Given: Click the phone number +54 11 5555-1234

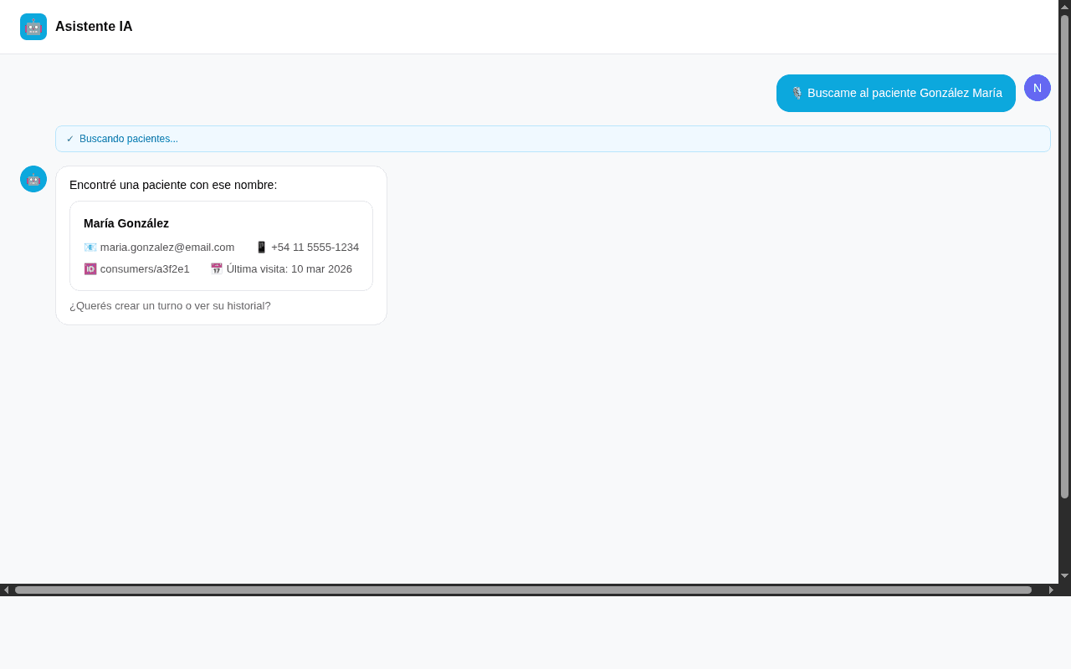Looking at the screenshot, I should (315, 248).
